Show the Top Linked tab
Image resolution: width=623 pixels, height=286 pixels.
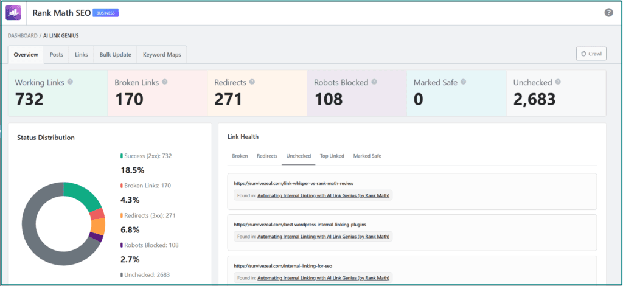click(x=332, y=156)
